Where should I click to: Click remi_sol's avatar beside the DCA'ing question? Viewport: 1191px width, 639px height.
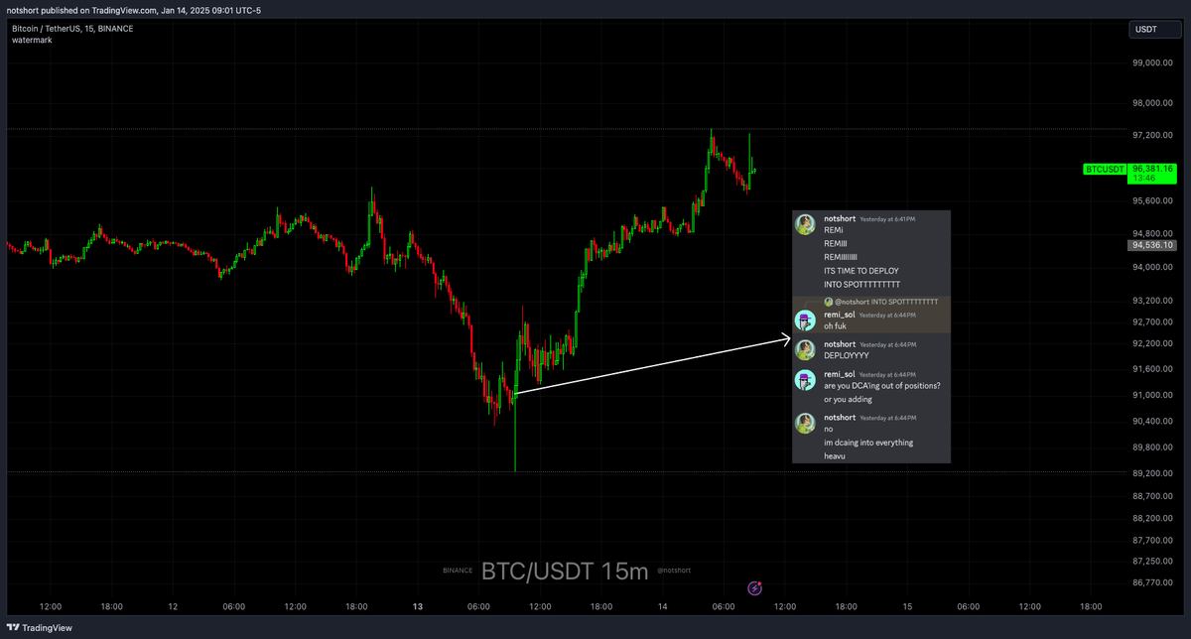coord(807,380)
